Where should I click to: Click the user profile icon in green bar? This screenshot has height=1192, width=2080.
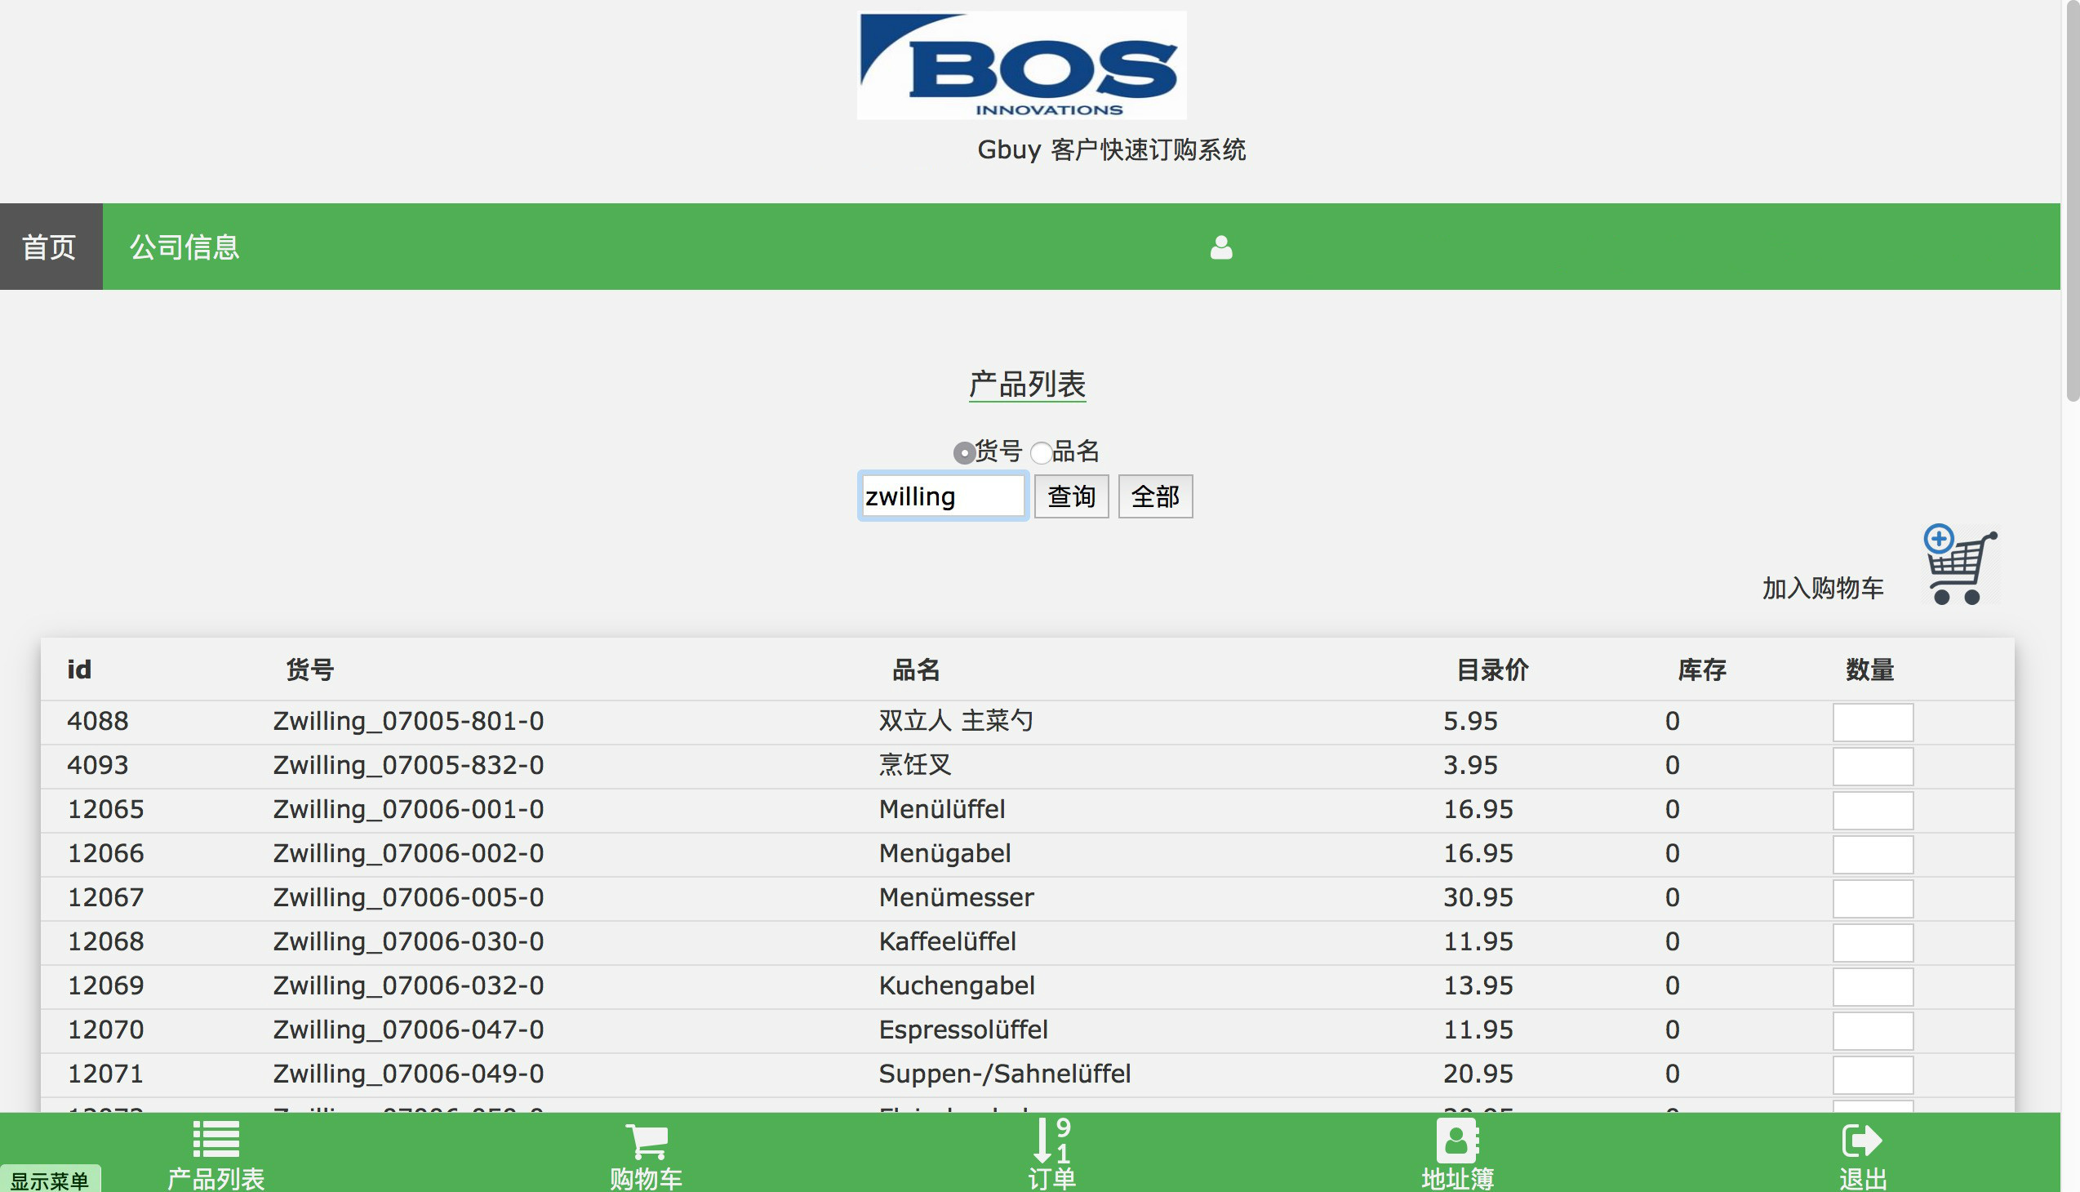[1220, 247]
